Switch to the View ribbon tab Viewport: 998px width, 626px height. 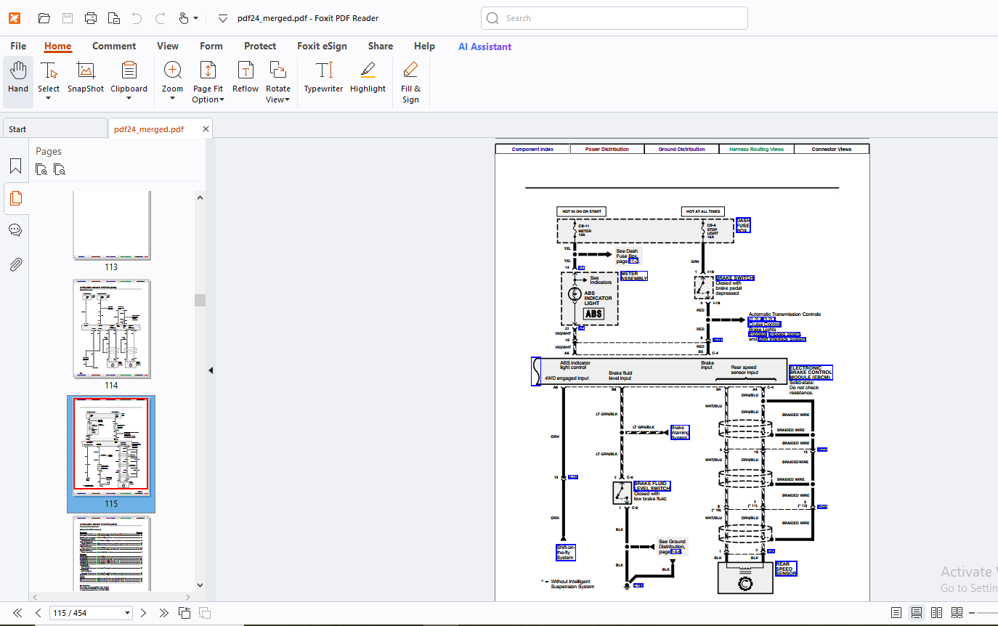tap(168, 46)
